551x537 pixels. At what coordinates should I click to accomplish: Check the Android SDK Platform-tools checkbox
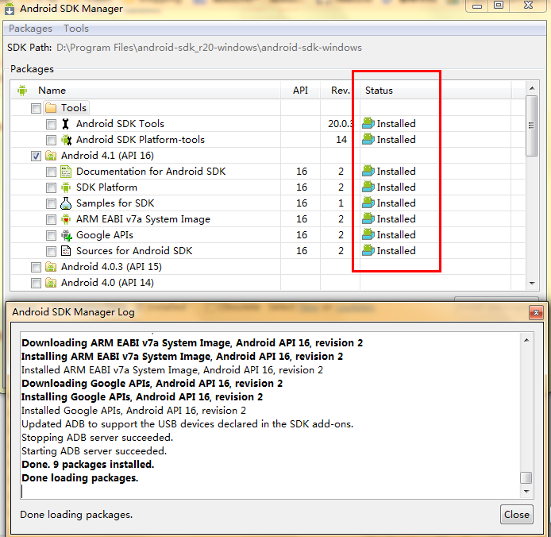[x=51, y=140]
